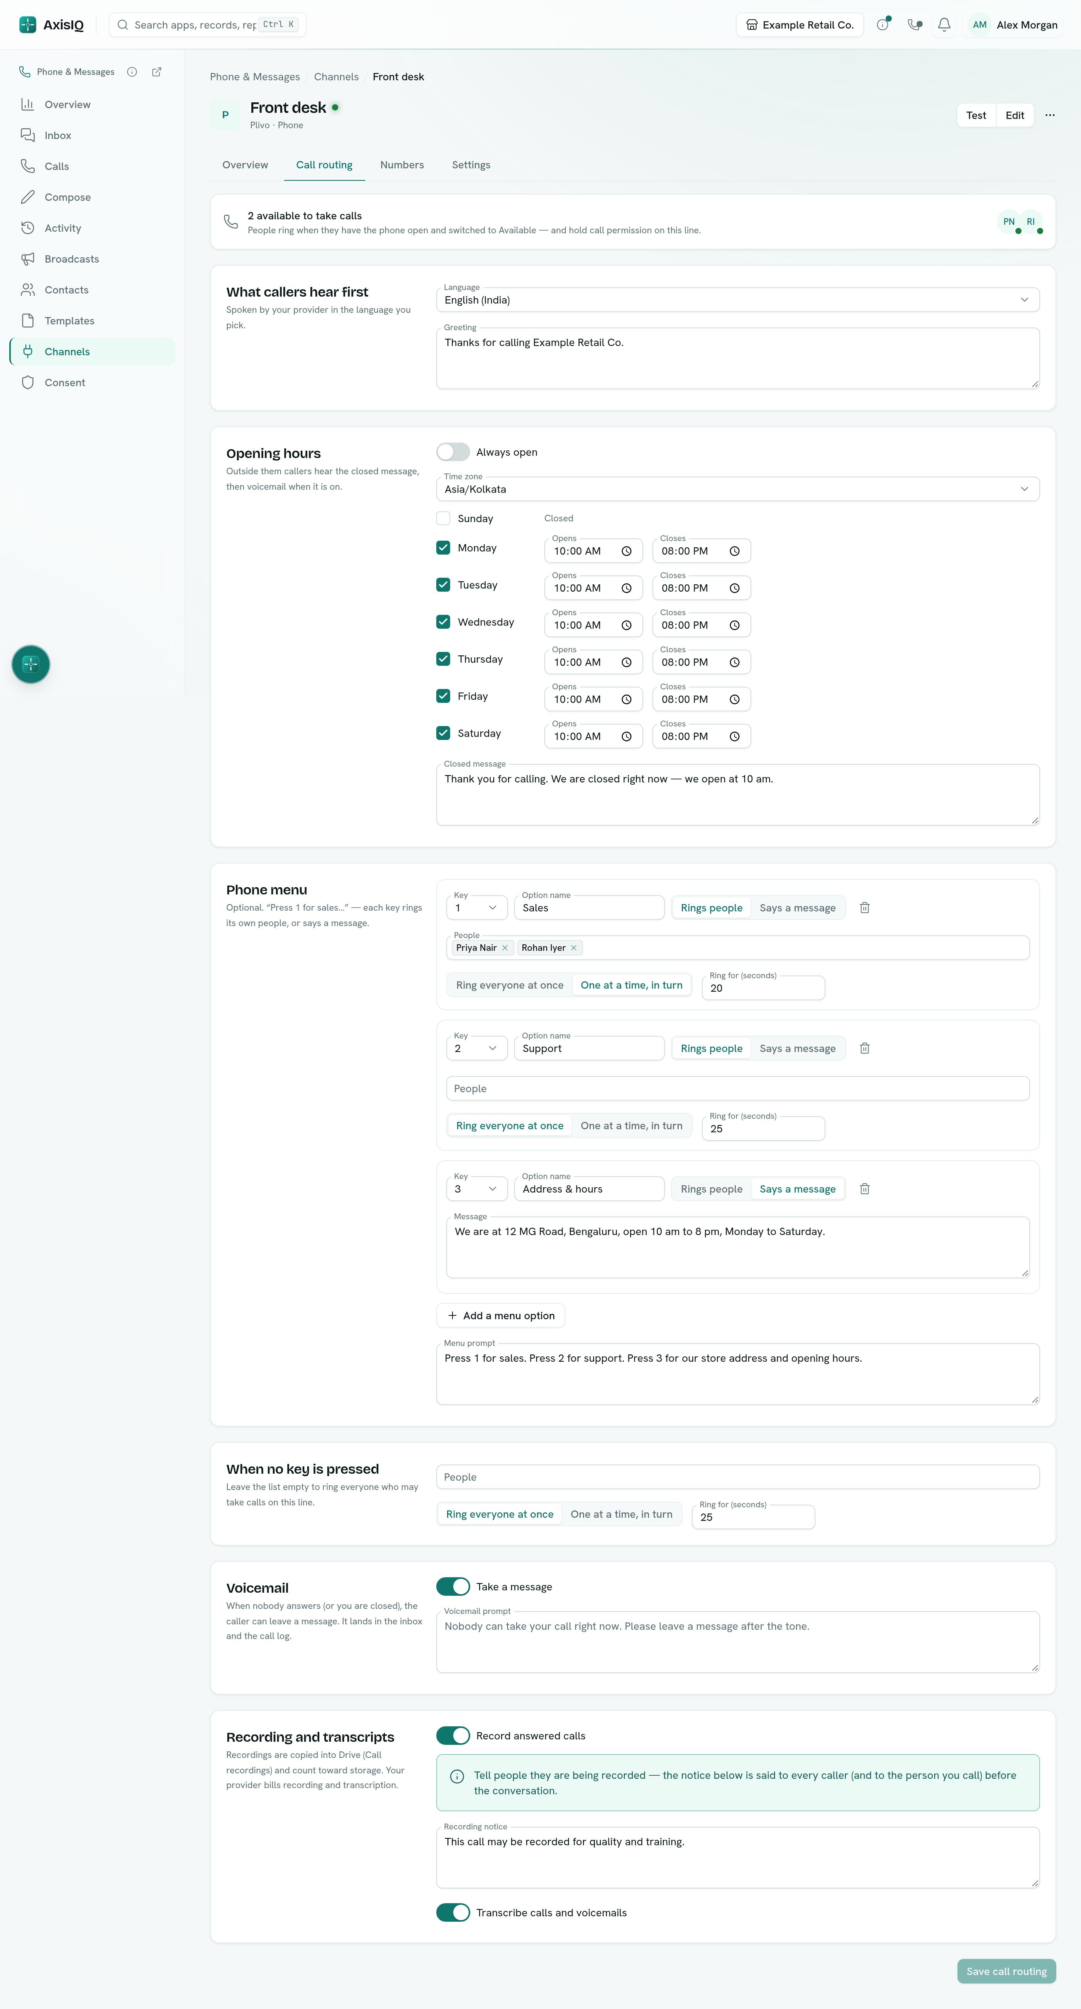This screenshot has width=1081, height=2009.
Task: Open clock picker for Friday closing time
Action: pos(734,699)
